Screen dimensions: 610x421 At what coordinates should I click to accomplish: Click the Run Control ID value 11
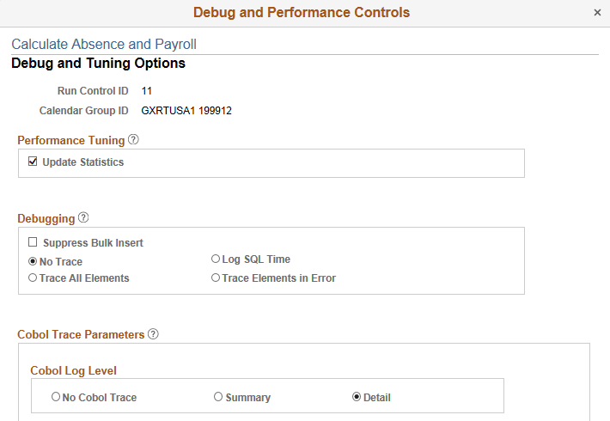click(147, 90)
